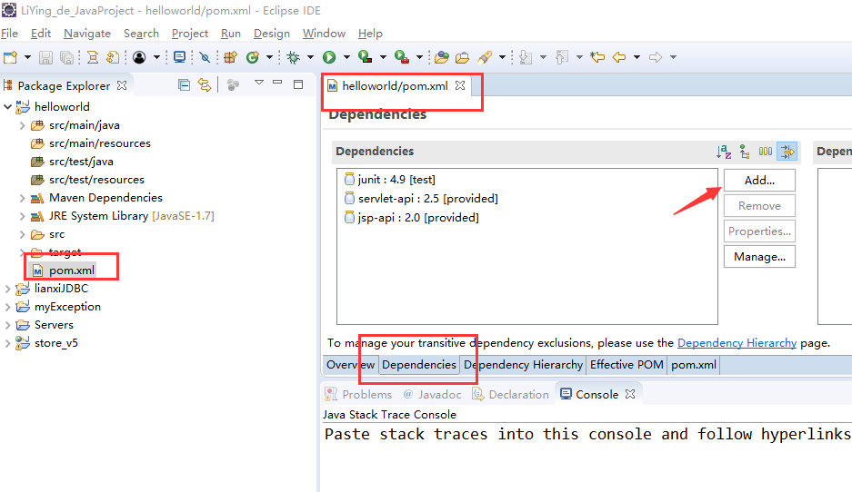Open the monitor console toolbar icon

pos(179,57)
